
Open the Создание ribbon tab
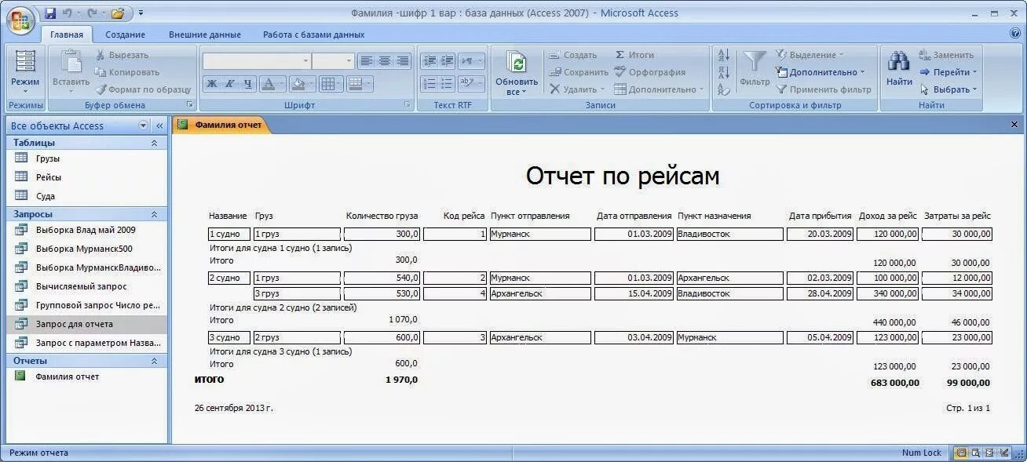pyautogui.click(x=126, y=35)
